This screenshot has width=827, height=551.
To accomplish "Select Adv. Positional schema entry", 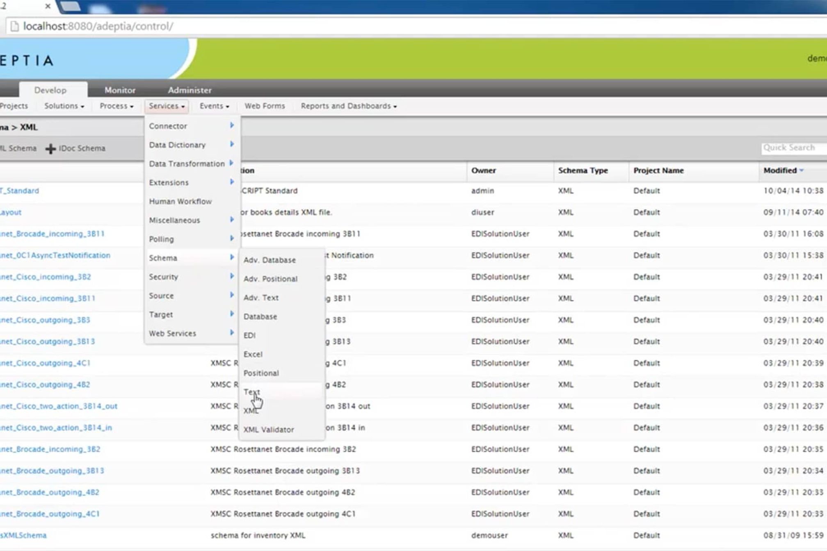I will tap(270, 279).
